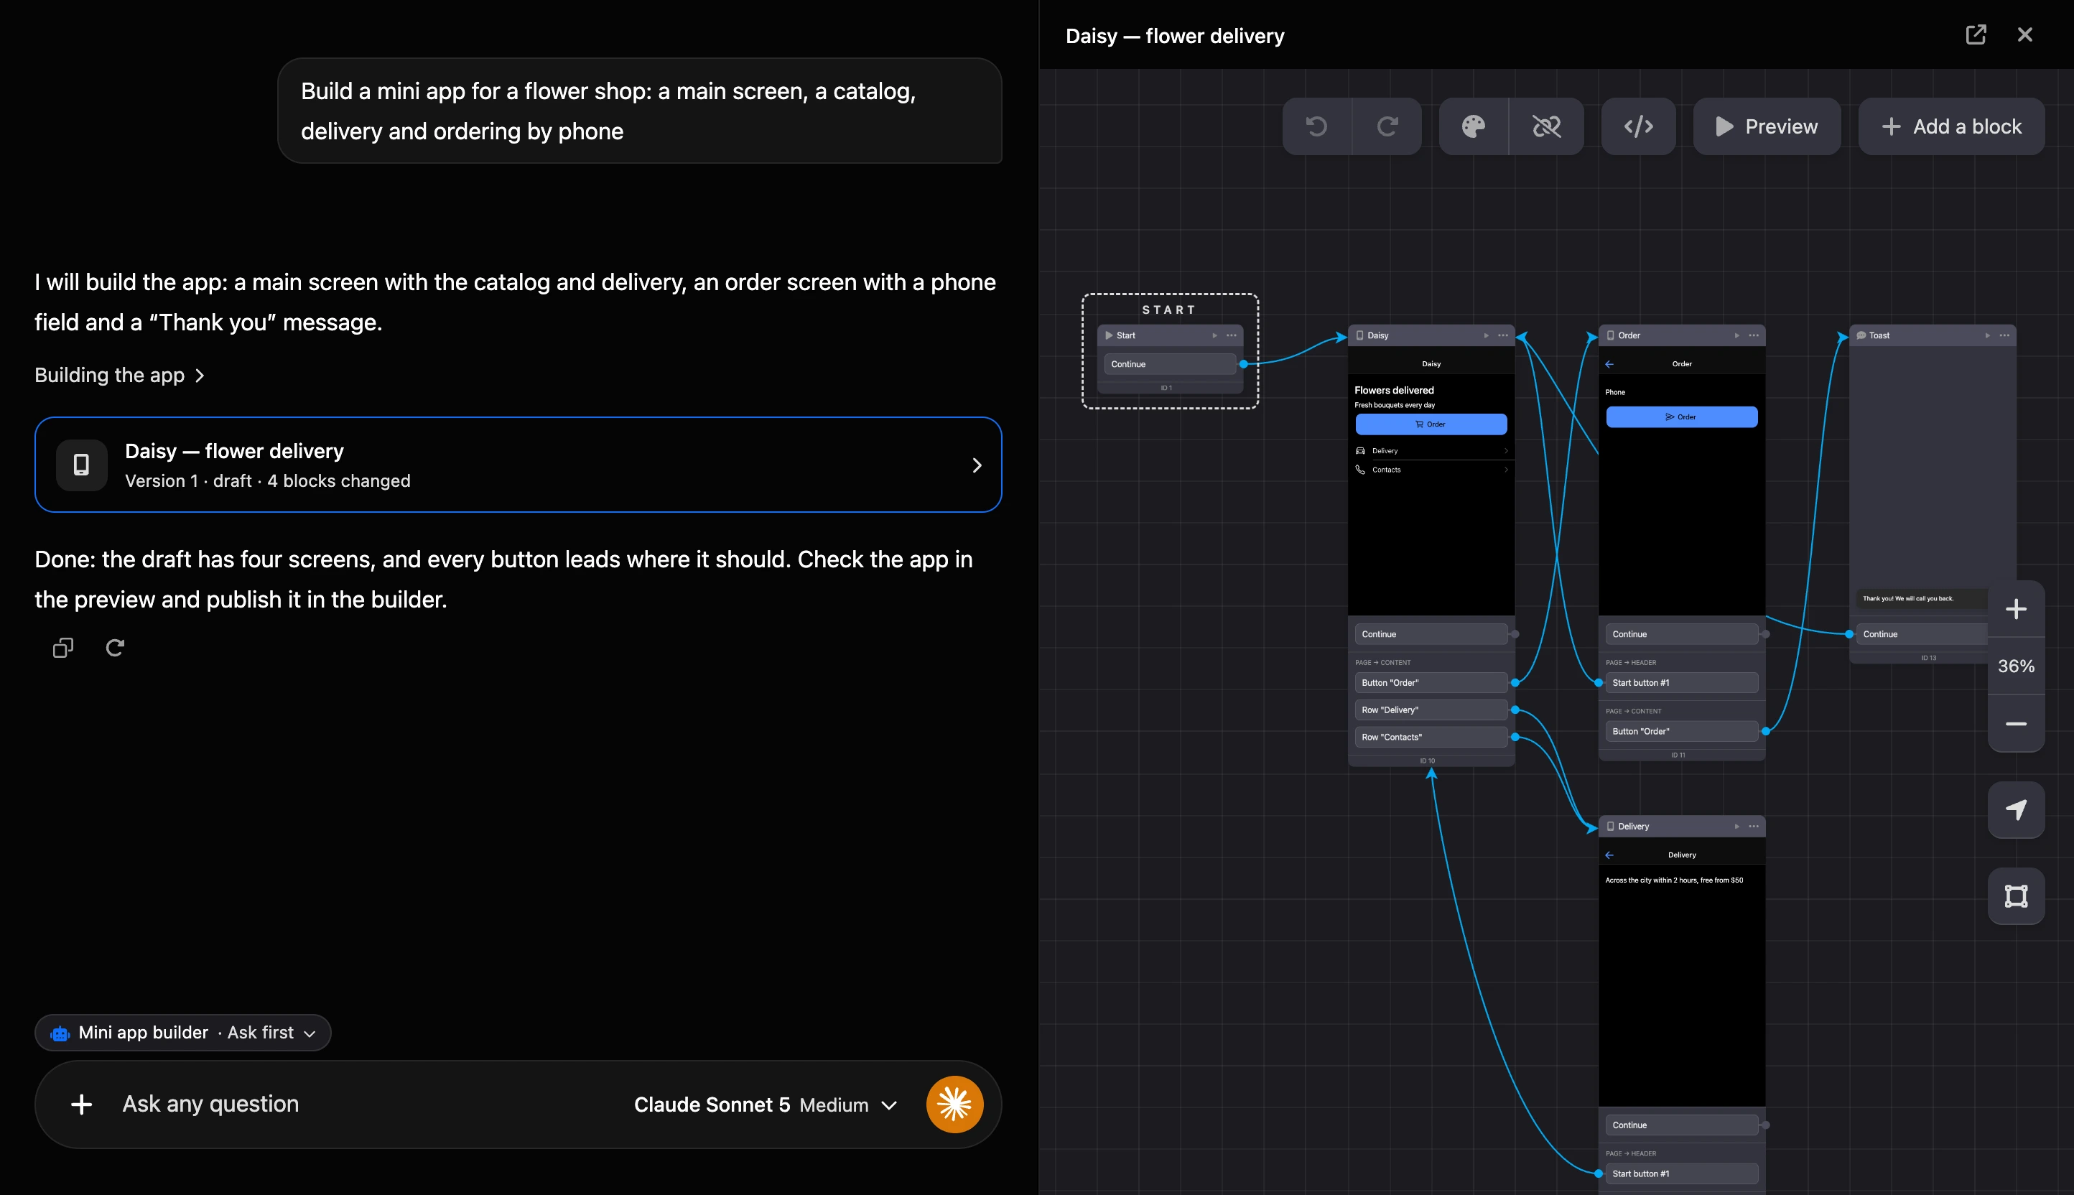Open the Delivery block options menu

1754,827
